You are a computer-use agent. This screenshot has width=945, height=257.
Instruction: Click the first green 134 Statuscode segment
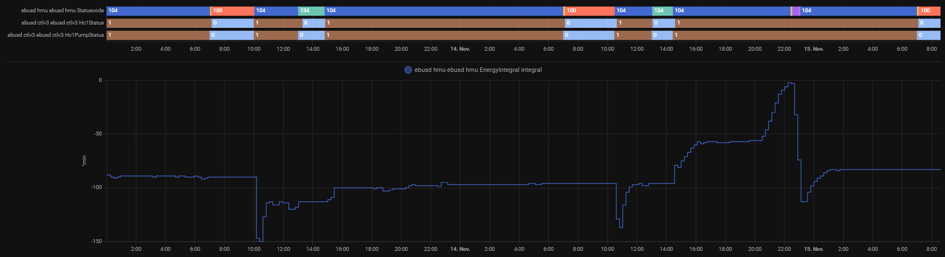click(x=311, y=11)
